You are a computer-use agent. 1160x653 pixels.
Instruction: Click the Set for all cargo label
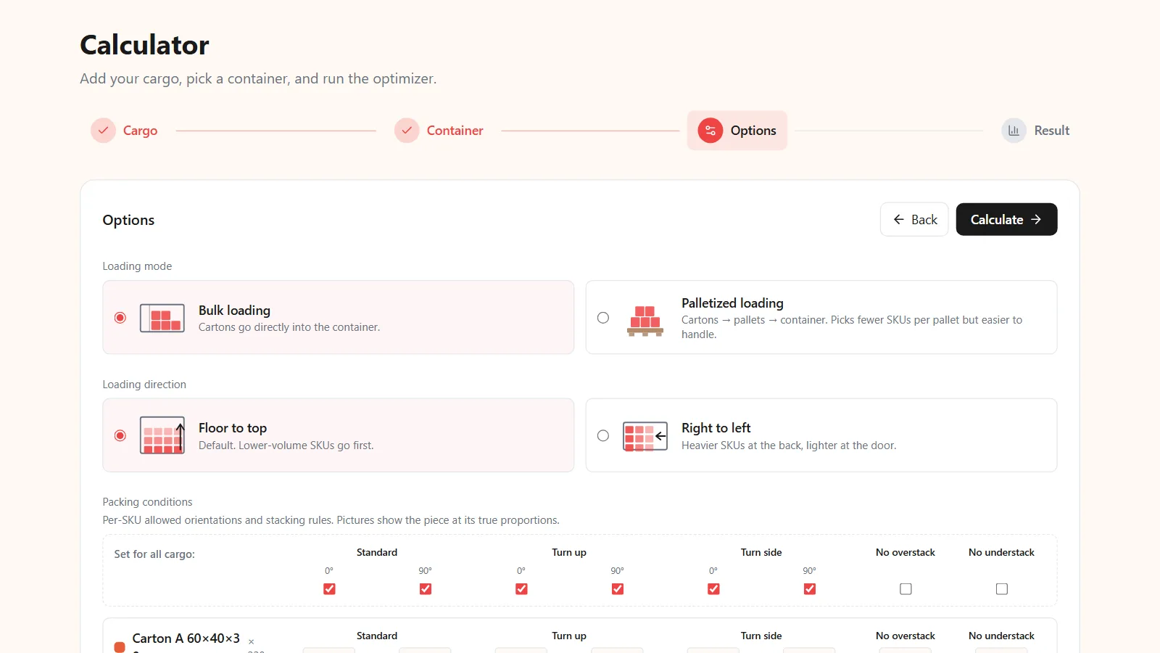pyautogui.click(x=154, y=554)
